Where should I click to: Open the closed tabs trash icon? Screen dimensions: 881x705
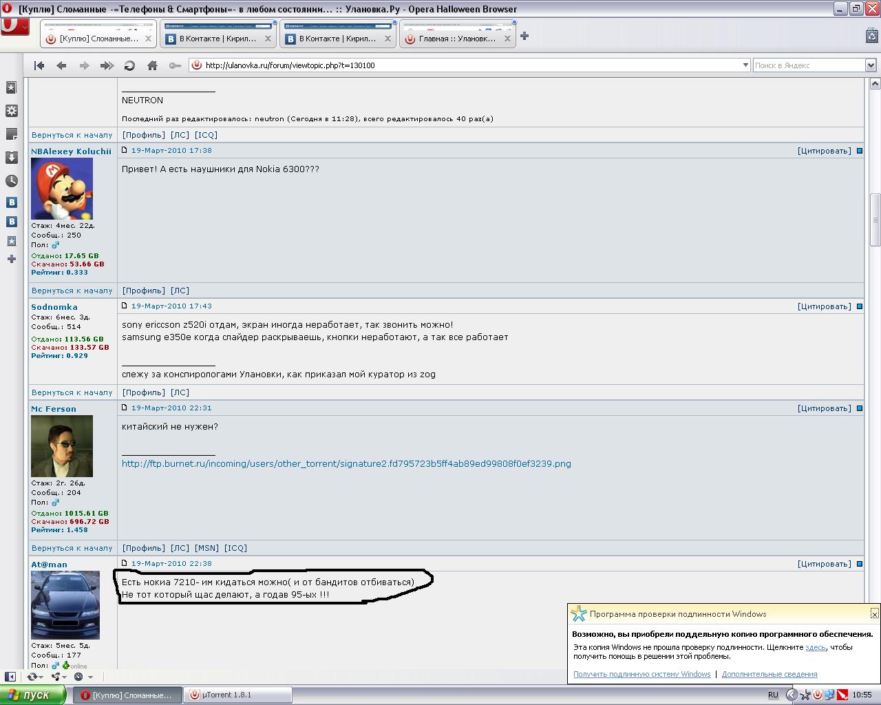[x=871, y=36]
